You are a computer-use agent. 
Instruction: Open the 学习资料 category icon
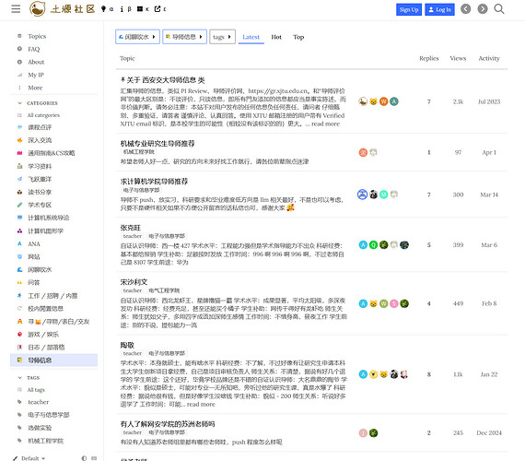19,166
